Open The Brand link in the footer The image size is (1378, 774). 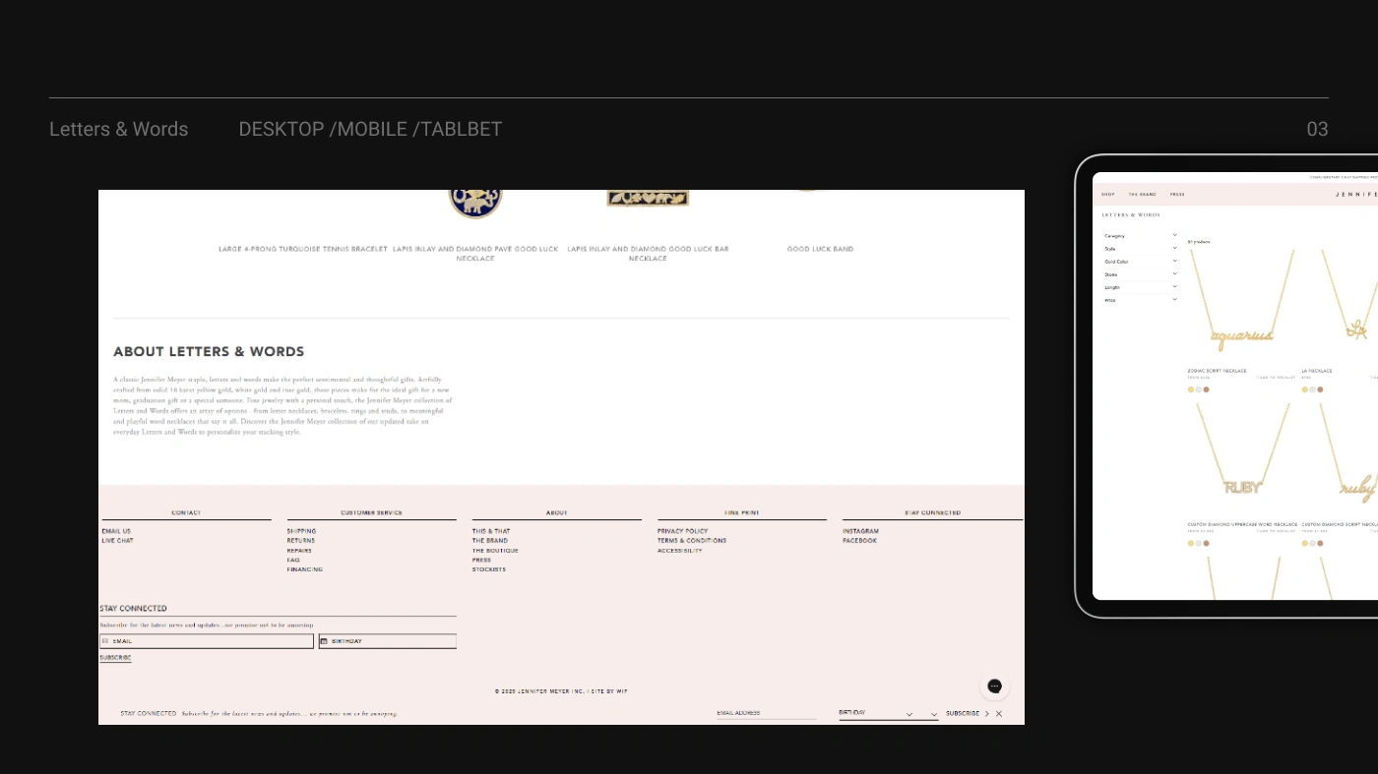click(x=490, y=541)
